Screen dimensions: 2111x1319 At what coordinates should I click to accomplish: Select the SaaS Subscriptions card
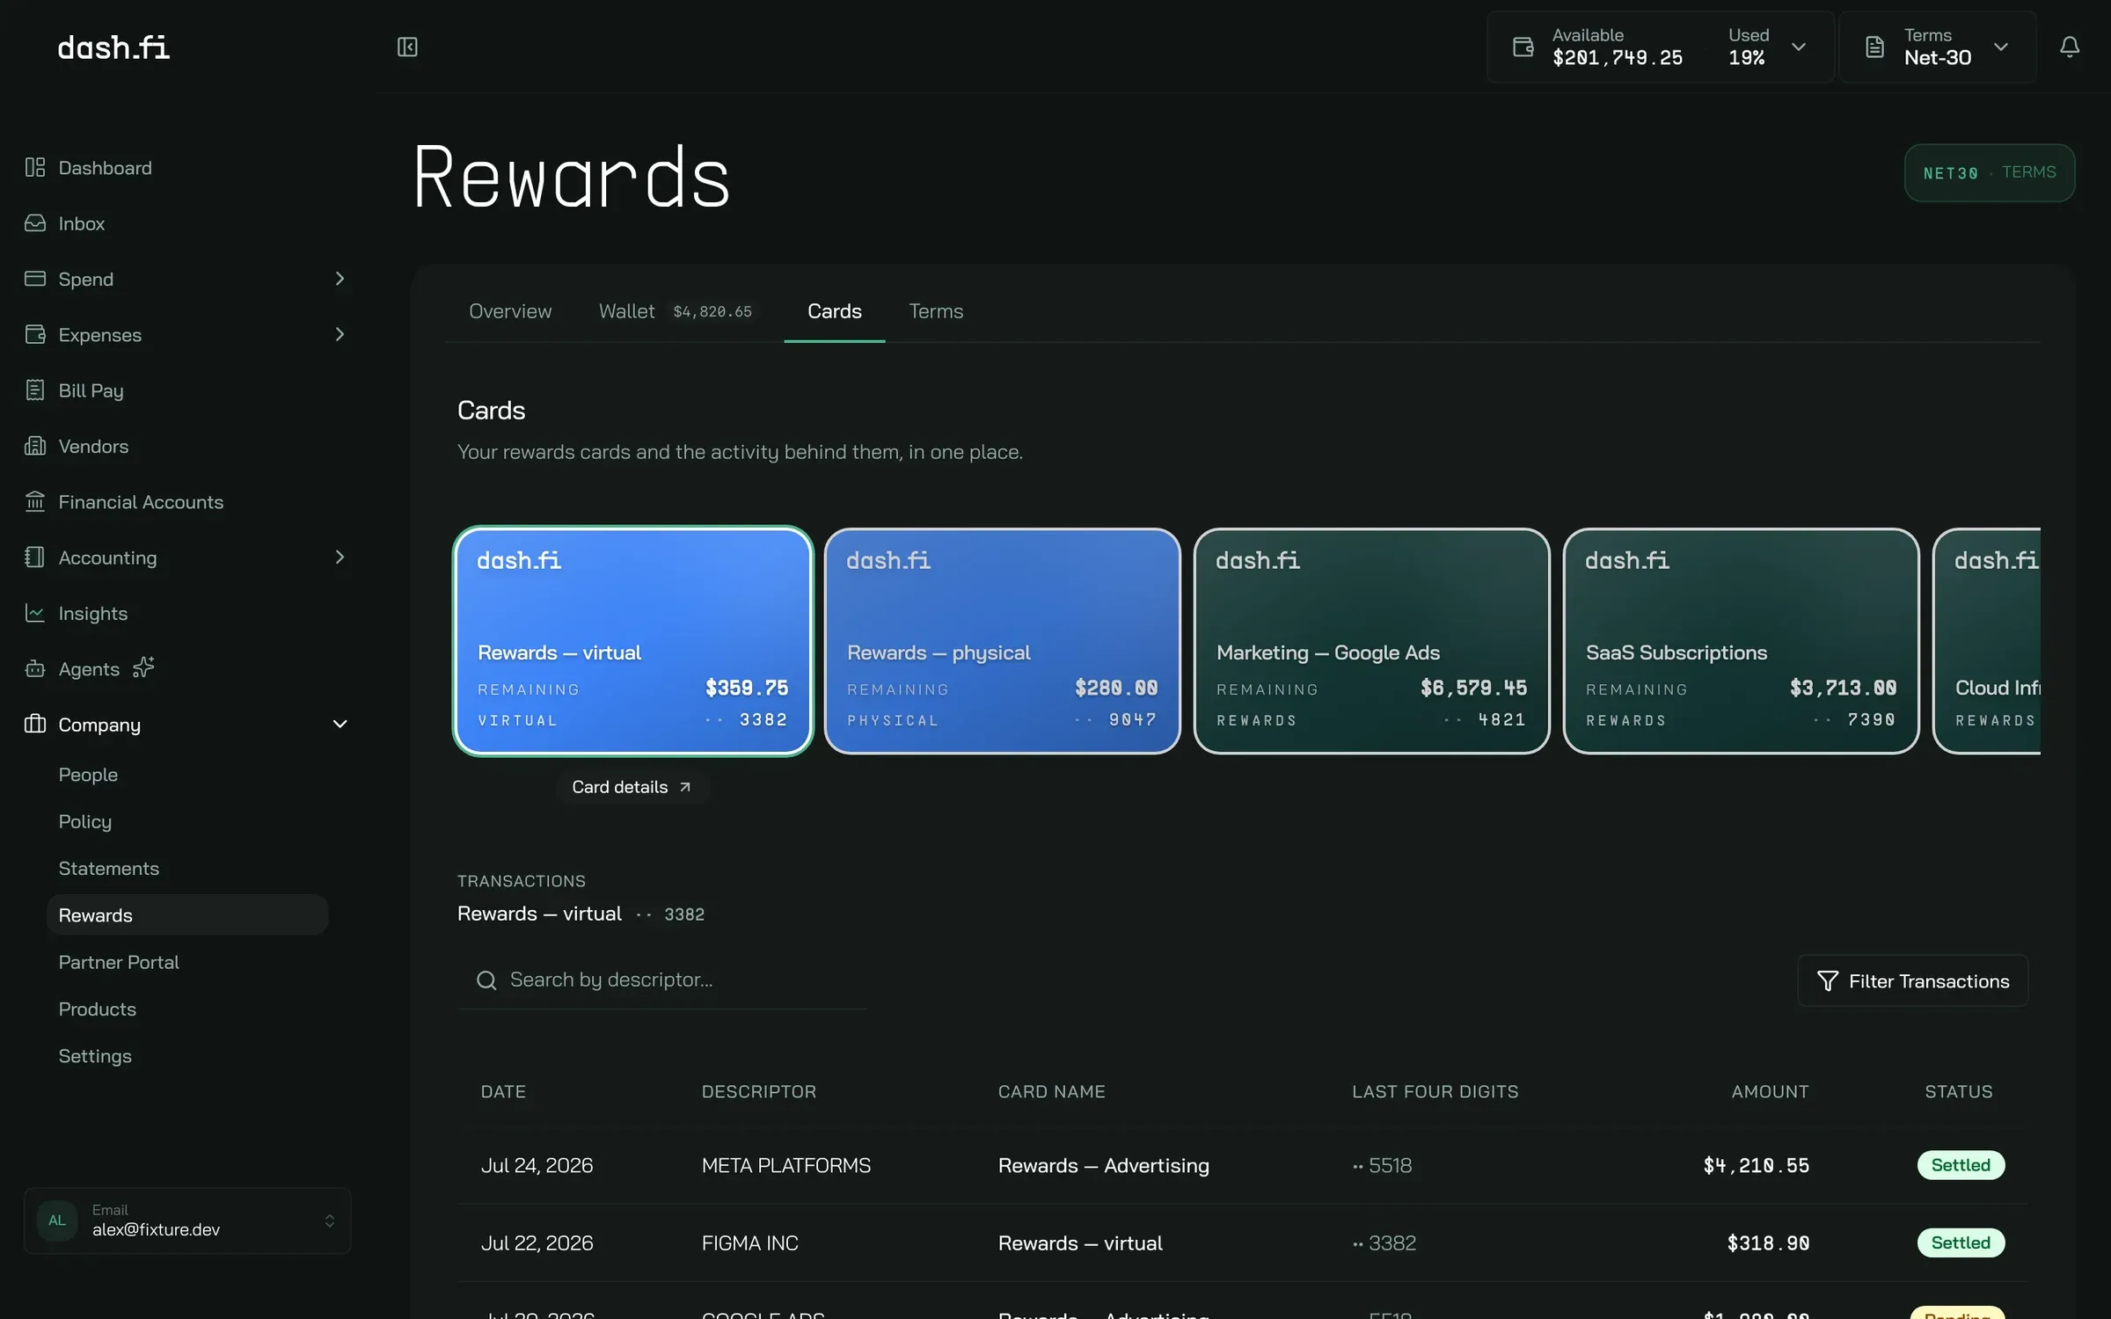pyautogui.click(x=1742, y=641)
